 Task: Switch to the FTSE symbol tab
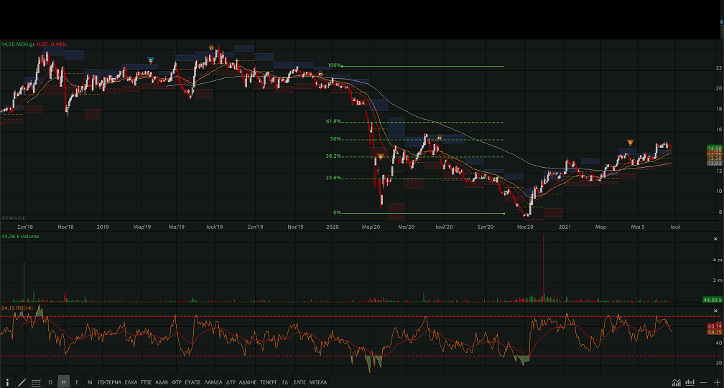click(x=147, y=382)
